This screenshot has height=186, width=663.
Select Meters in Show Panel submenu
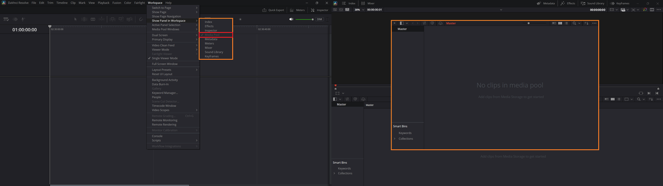[215, 43]
